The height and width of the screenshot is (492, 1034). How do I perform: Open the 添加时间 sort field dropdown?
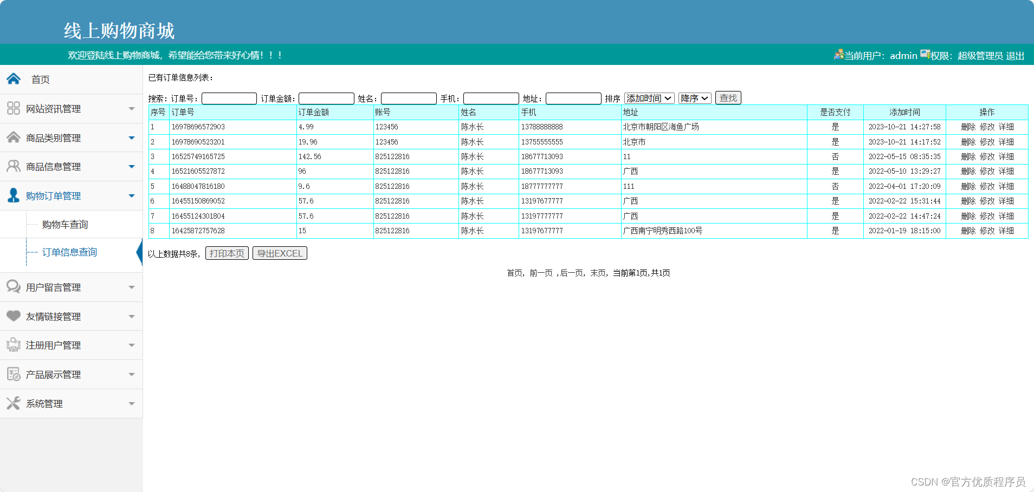(x=649, y=98)
